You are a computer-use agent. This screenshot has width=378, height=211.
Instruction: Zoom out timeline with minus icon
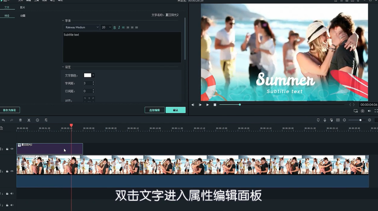[345, 120]
